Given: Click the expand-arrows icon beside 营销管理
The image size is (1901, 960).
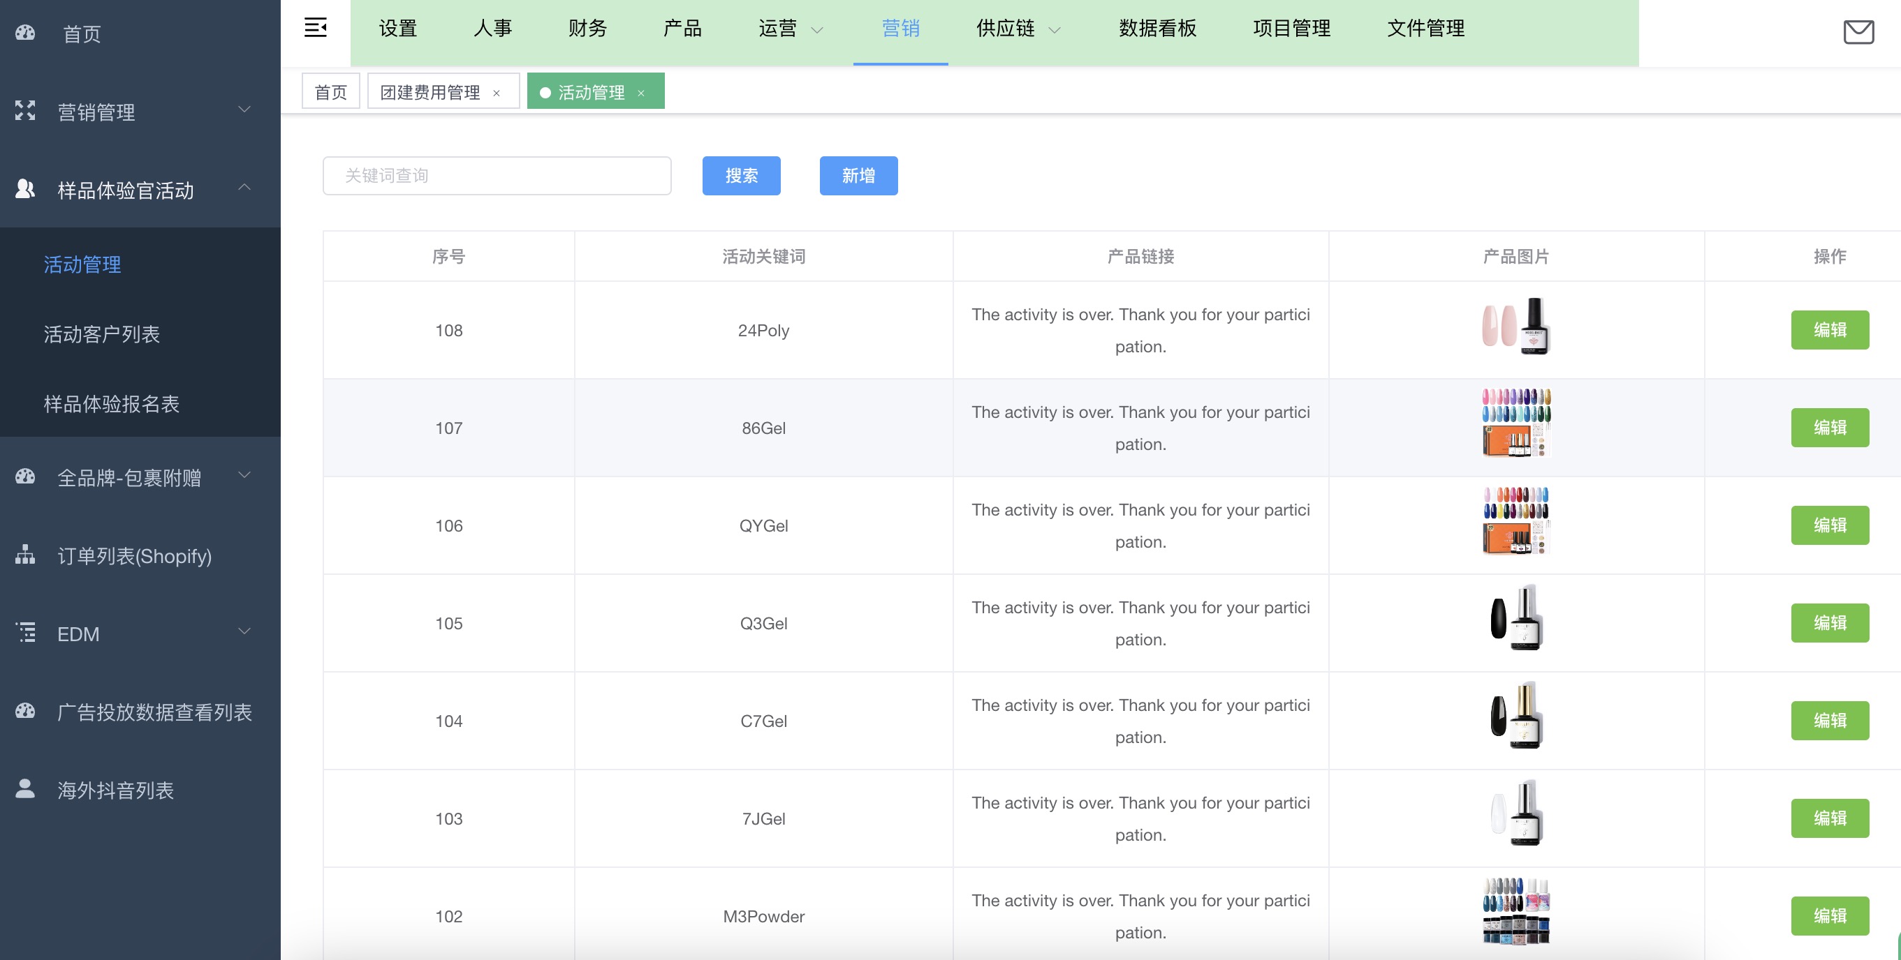Looking at the screenshot, I should [x=25, y=111].
